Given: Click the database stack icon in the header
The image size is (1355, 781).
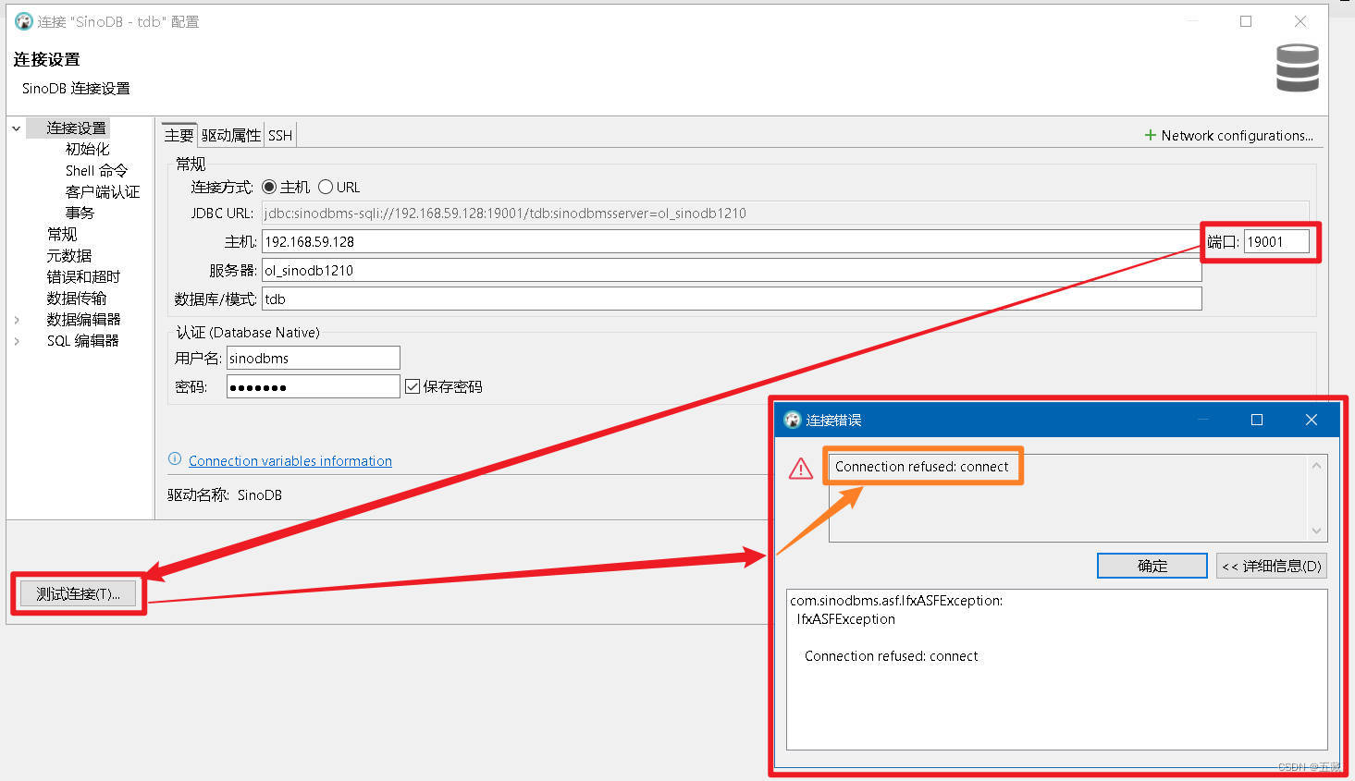Looking at the screenshot, I should (1297, 68).
